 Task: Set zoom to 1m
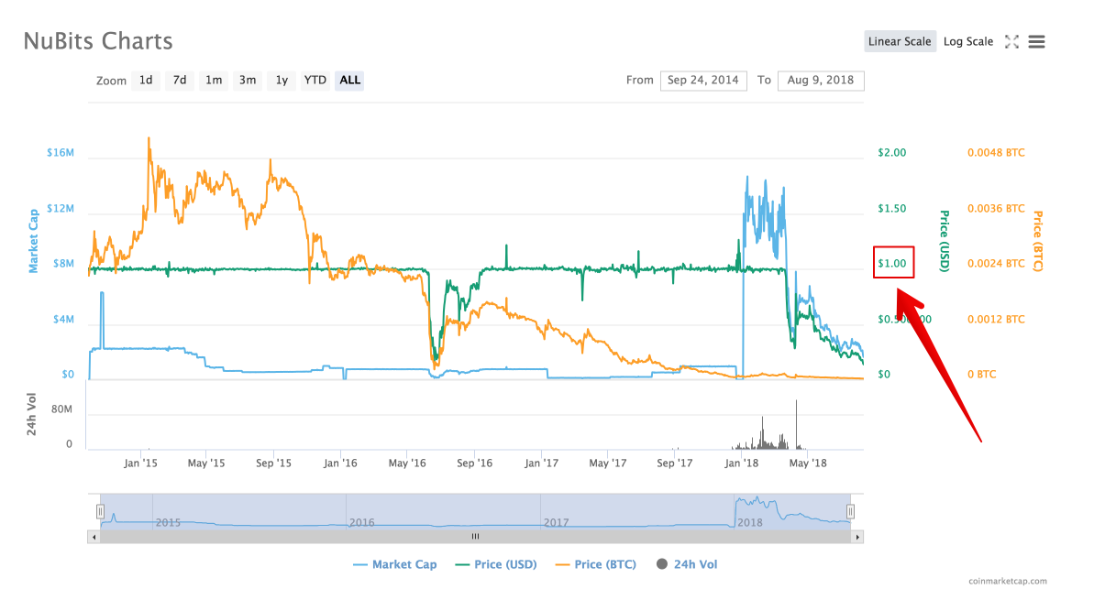(x=214, y=80)
